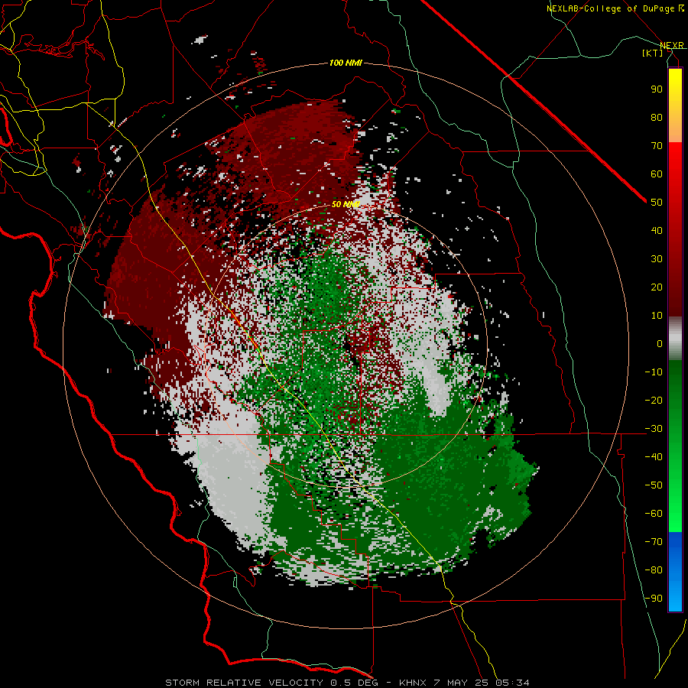Click the -10 value on velocity scale
The image size is (688, 688).
coord(654,372)
